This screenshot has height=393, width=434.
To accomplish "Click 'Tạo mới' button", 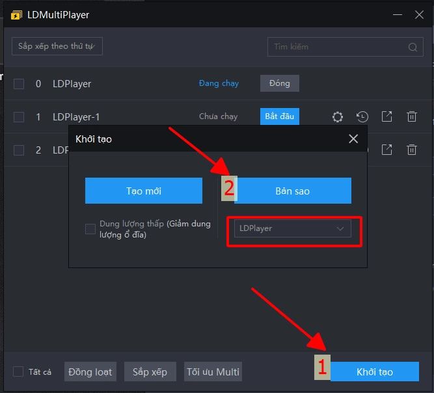I will pos(144,191).
